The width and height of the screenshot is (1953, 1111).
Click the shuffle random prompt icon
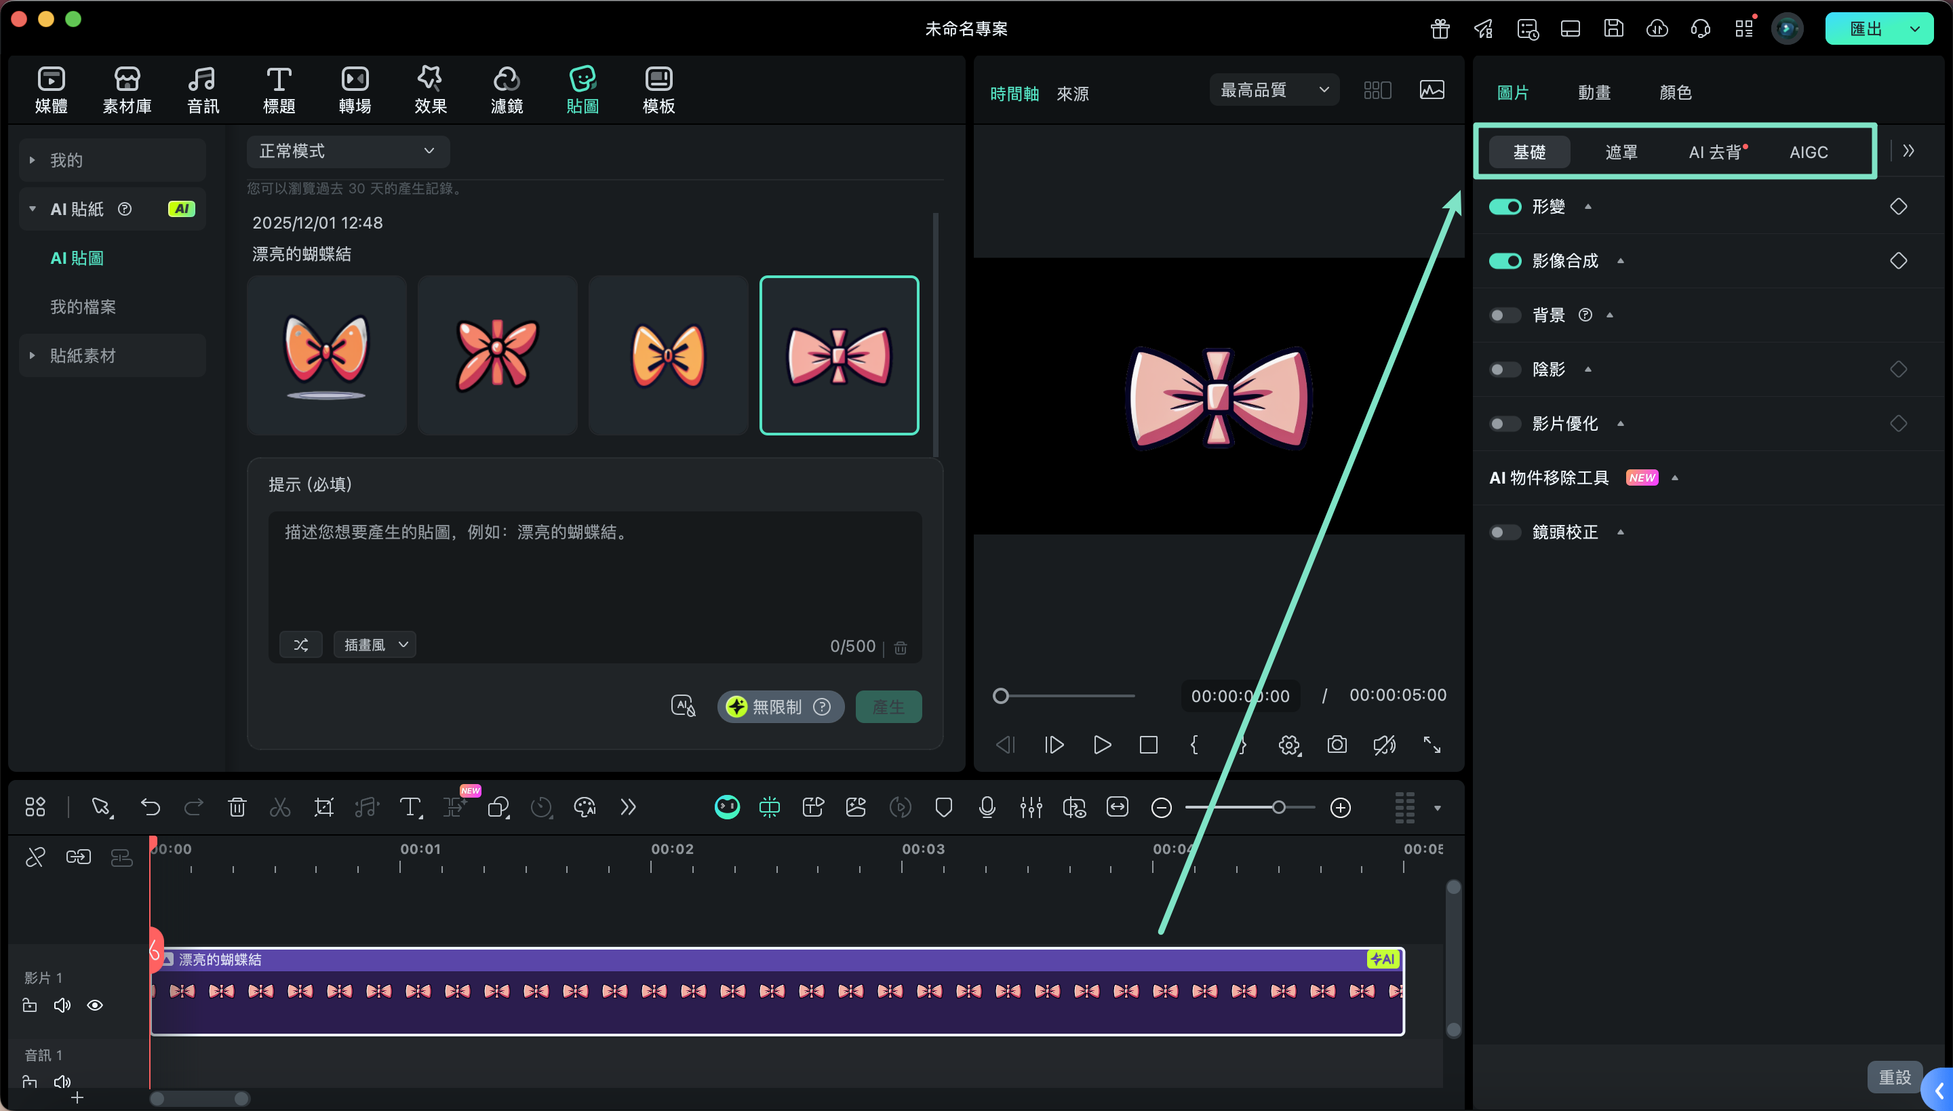(x=300, y=645)
